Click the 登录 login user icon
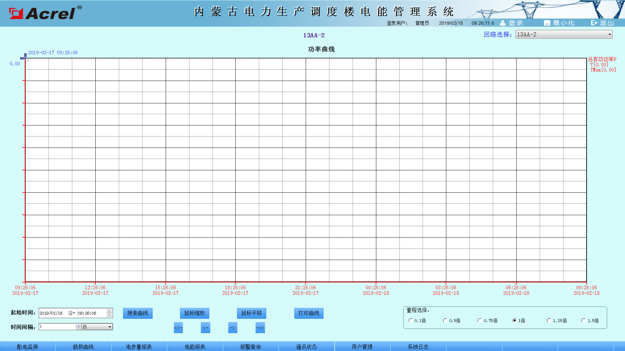Image resolution: width=625 pixels, height=351 pixels. click(503, 23)
